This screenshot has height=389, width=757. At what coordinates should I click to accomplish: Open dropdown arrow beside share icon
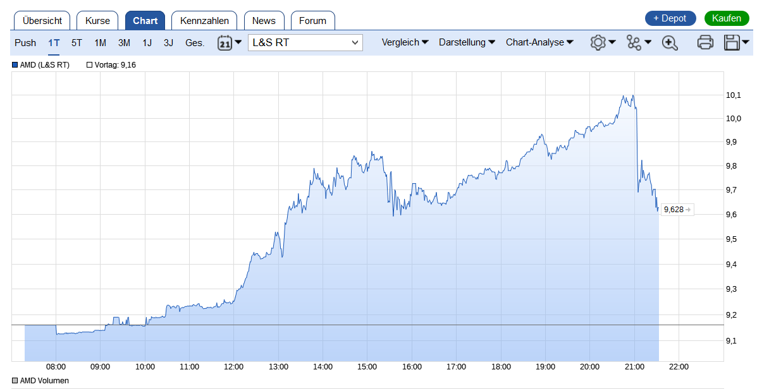click(648, 42)
